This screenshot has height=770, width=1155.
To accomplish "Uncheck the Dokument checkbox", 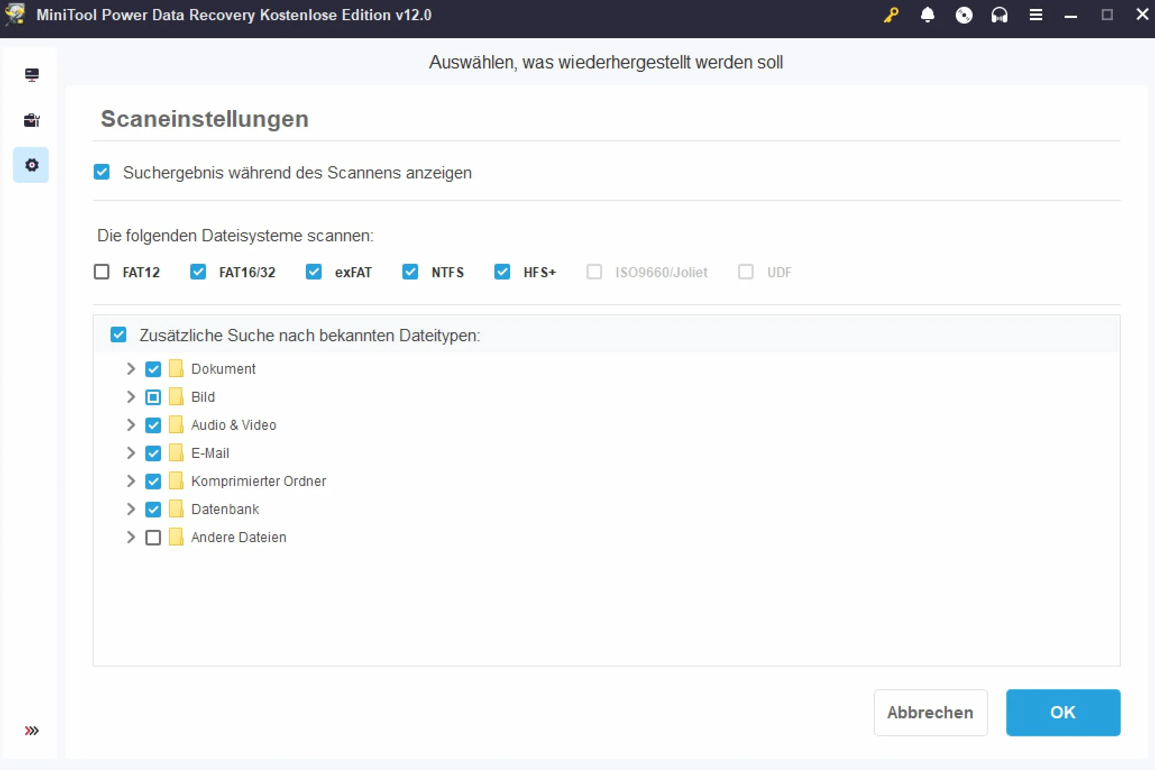I will tap(153, 369).
